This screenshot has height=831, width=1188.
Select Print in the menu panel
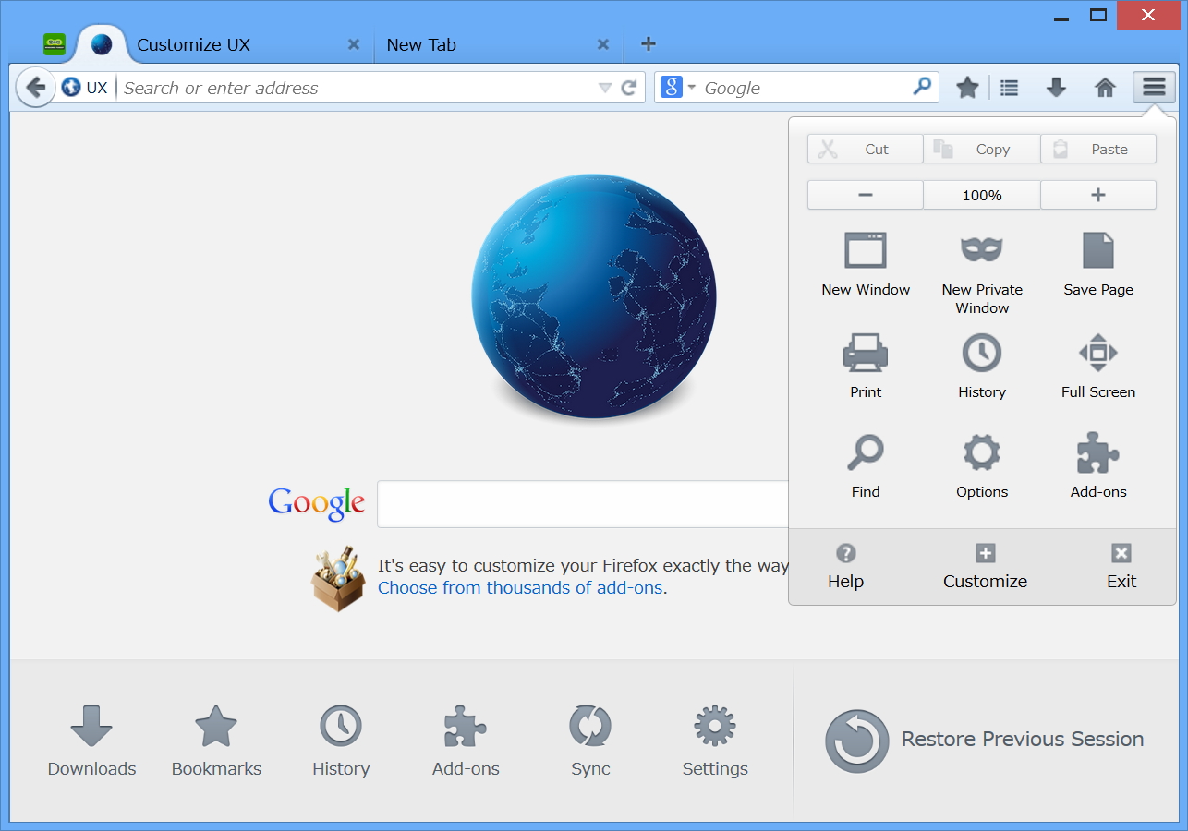point(866,366)
